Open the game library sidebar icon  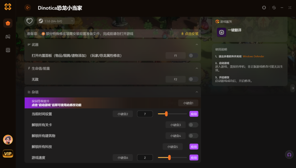(8, 36)
